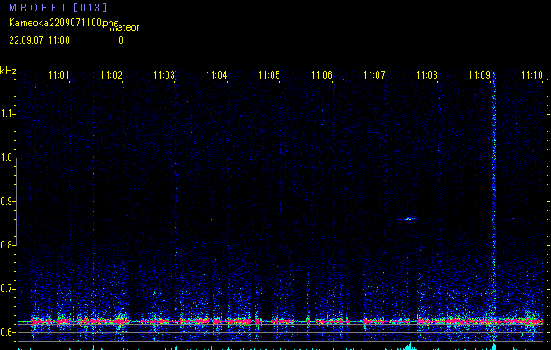The height and width of the screenshot is (350, 551).
Task: Click the 0.8 kHz axis label
Action: pos(8,245)
